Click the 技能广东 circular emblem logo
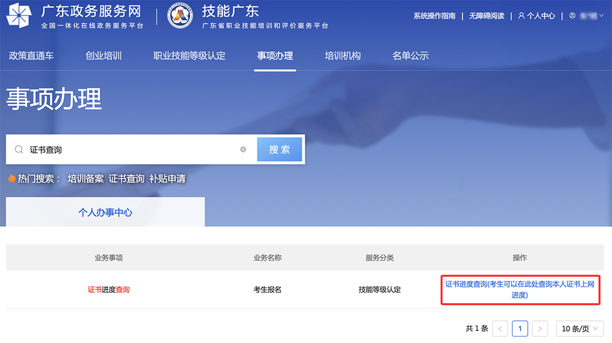 [180, 16]
